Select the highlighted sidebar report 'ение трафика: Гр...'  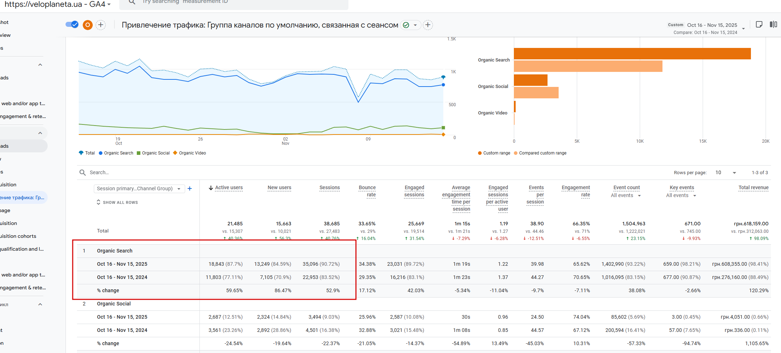point(22,197)
